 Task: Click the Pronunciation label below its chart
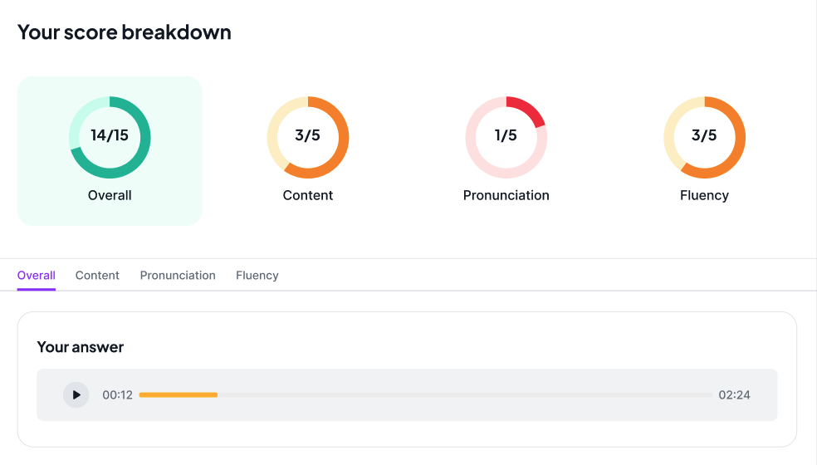click(506, 196)
